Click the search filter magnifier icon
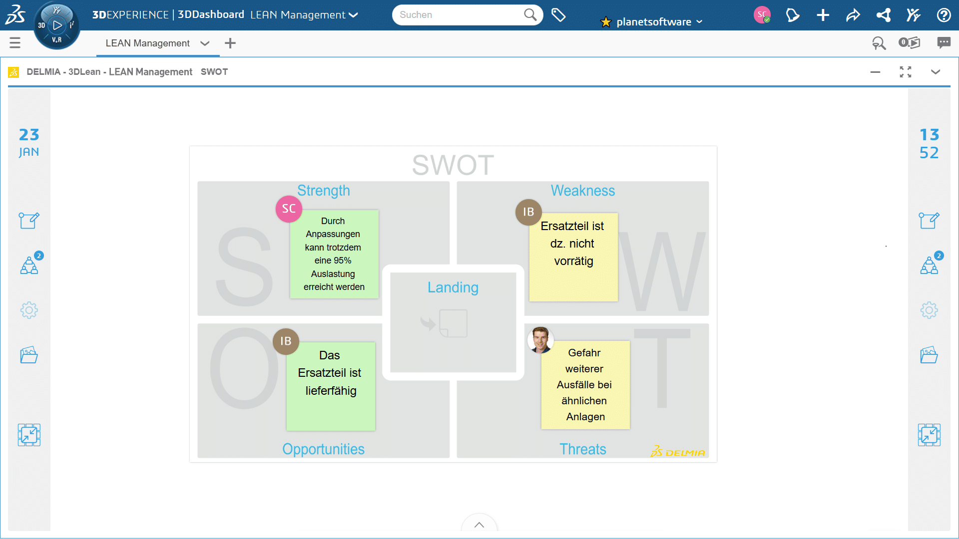The height and width of the screenshot is (539, 959). tap(880, 43)
